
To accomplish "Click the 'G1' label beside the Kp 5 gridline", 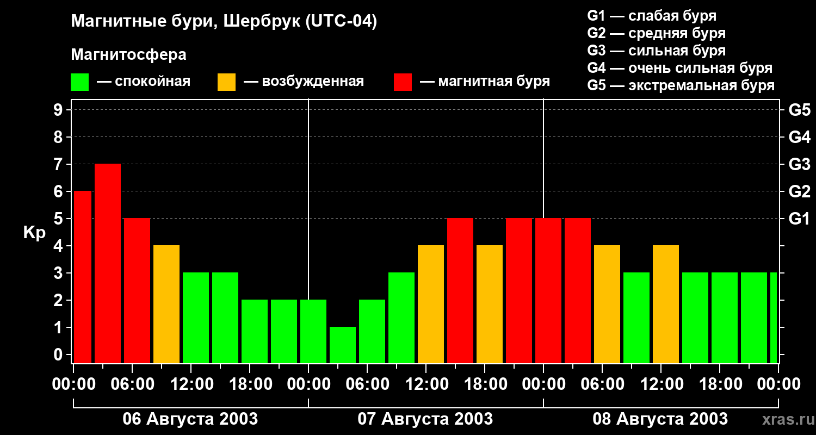I will 799,219.
